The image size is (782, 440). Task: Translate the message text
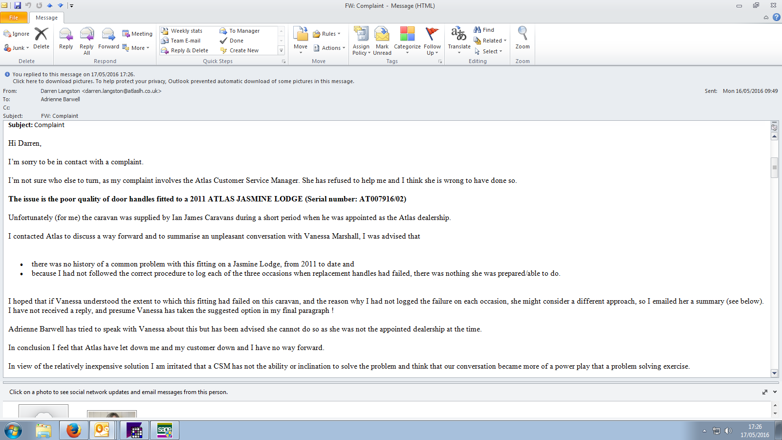459,40
